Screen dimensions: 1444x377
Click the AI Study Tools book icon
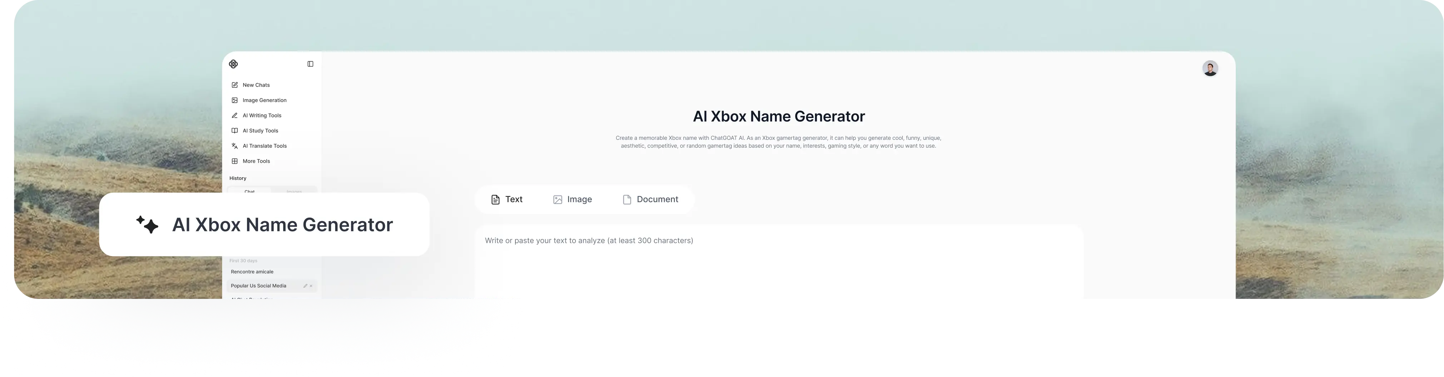[234, 130]
